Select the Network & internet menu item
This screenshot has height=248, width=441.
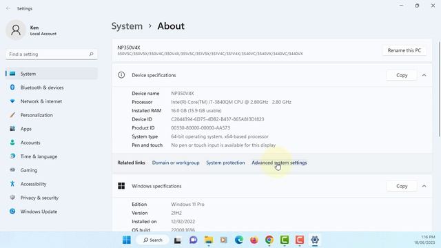52,101
